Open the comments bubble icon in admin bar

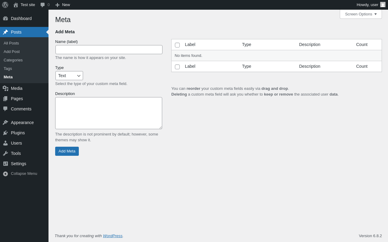[42, 5]
